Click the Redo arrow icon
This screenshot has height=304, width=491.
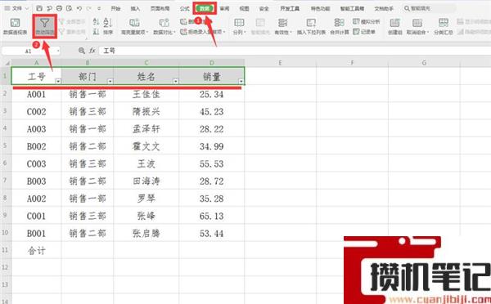(89, 8)
